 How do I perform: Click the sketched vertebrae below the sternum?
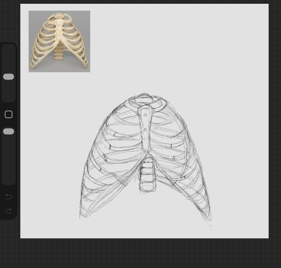147,175
